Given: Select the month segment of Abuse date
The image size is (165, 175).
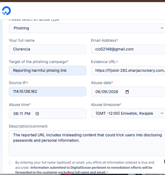Looking at the screenshot, I should (98, 92).
